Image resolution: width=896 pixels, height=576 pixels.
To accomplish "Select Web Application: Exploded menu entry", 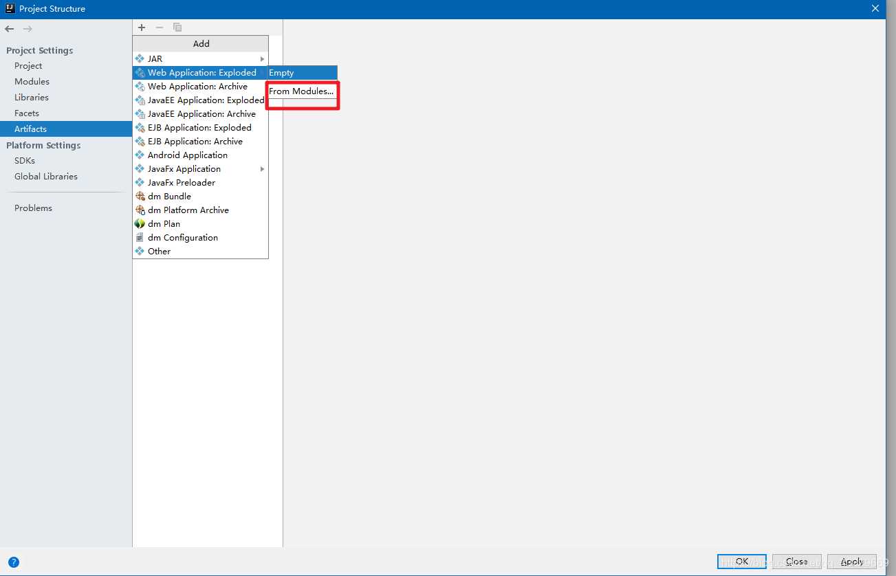I will [200, 73].
